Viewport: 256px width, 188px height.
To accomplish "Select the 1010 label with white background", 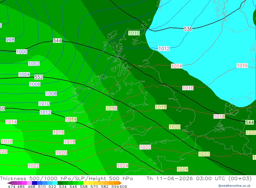I will point(44,104).
